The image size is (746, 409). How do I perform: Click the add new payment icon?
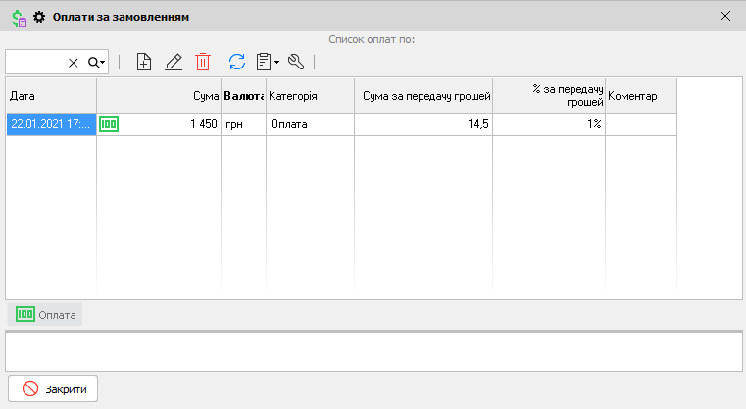(x=144, y=62)
